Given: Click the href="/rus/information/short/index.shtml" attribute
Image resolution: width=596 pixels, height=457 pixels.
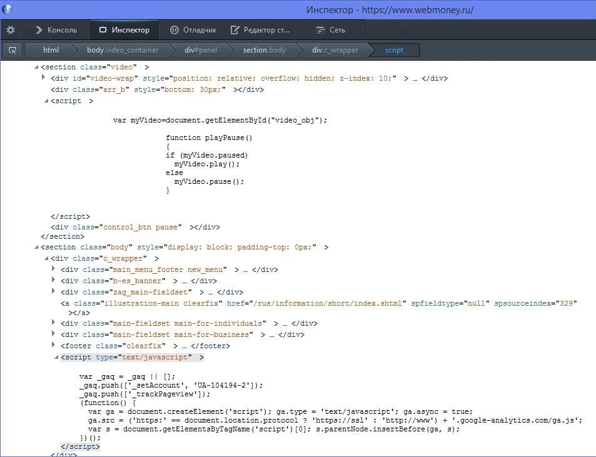Looking at the screenshot, I should click(x=316, y=304).
